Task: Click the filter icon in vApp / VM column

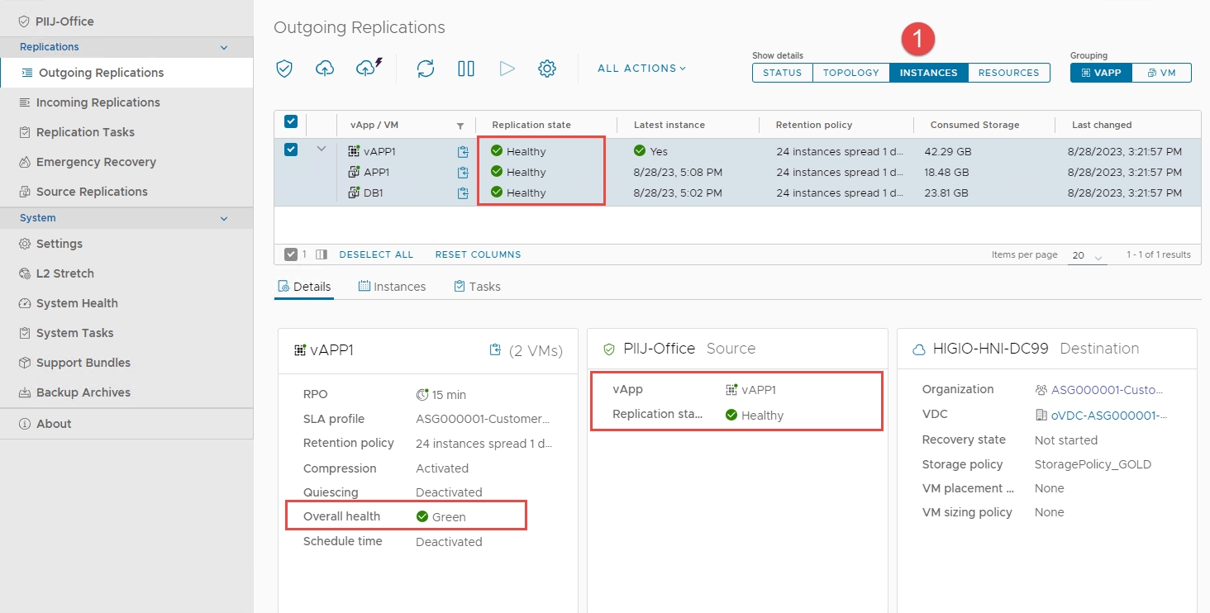Action: click(x=460, y=126)
